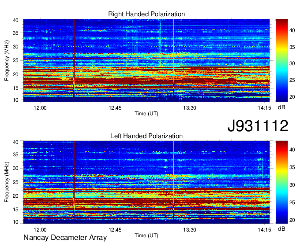The image size is (300, 243).
Task: Click "Time (UT)" label under Left Handed plot
Action: (146, 236)
